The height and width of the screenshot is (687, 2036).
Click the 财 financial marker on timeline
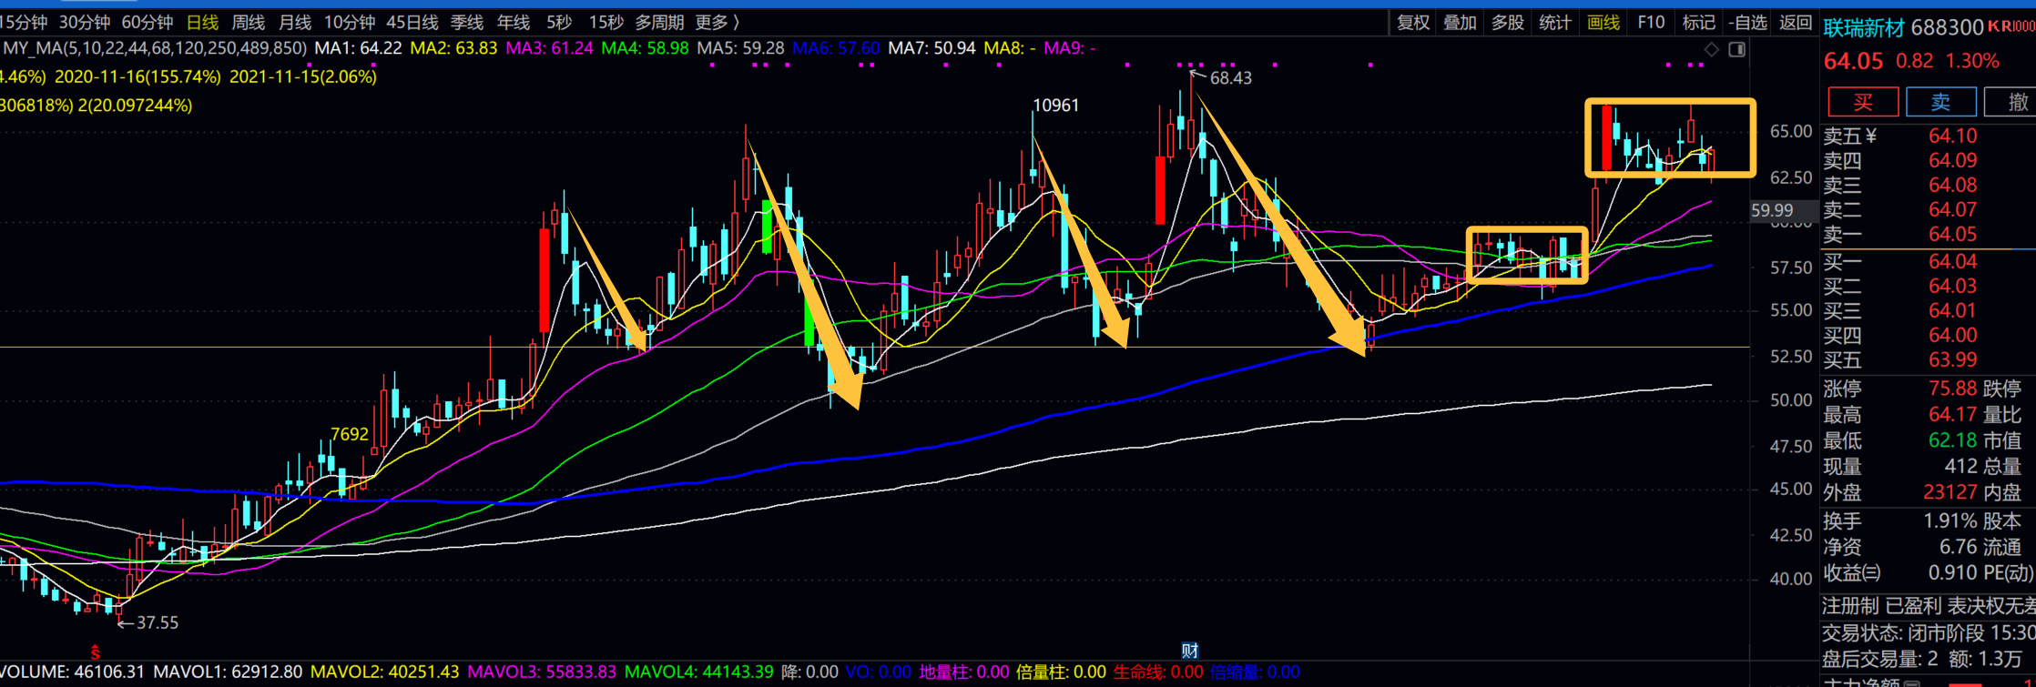1189,650
